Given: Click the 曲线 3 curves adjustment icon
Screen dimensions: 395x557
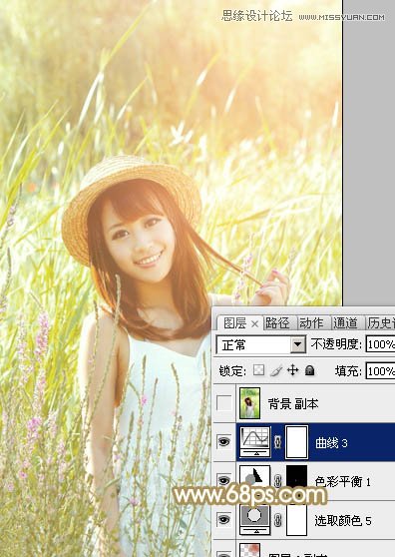Looking at the screenshot, I should 255,442.
